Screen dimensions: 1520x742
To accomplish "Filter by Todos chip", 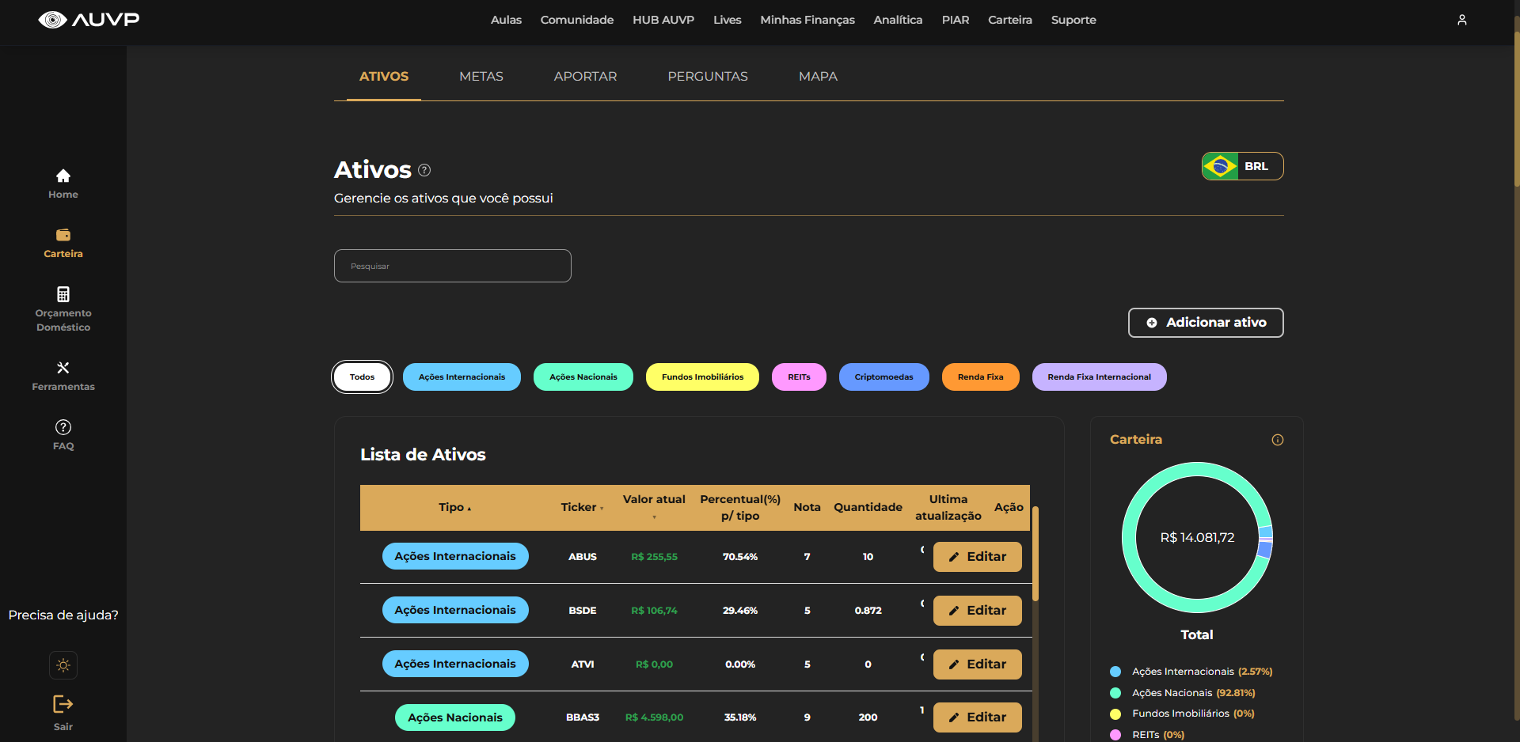I will pos(362,377).
